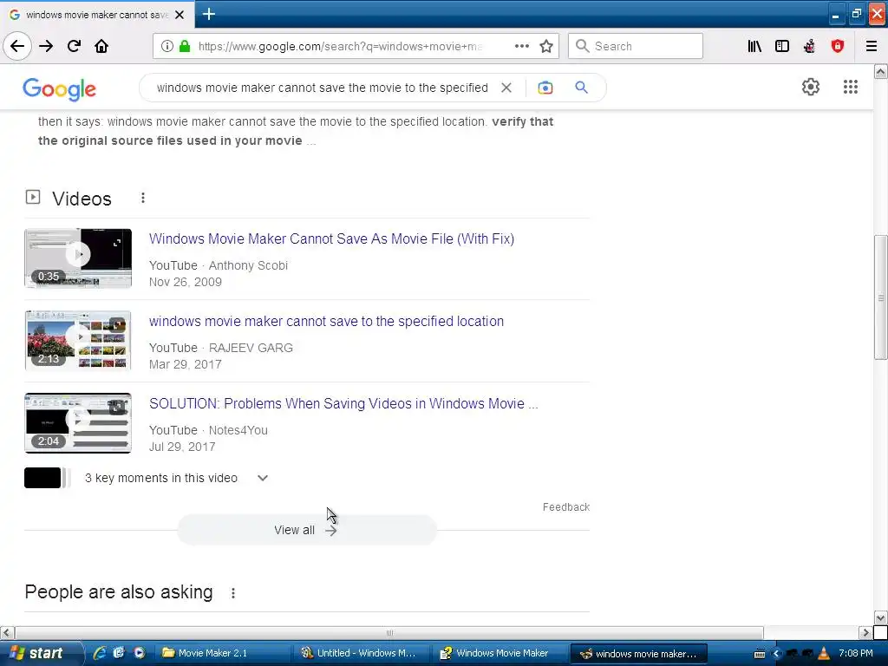Search by image using camera icon

(545, 88)
